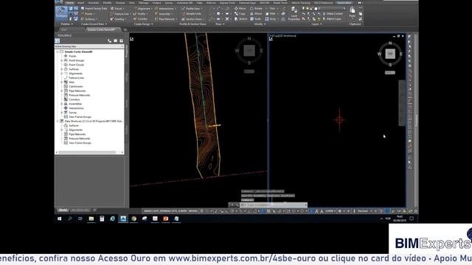Open the Active Drawing View dropdown in Toolspace
472x265 pixels.
tap(89, 46)
